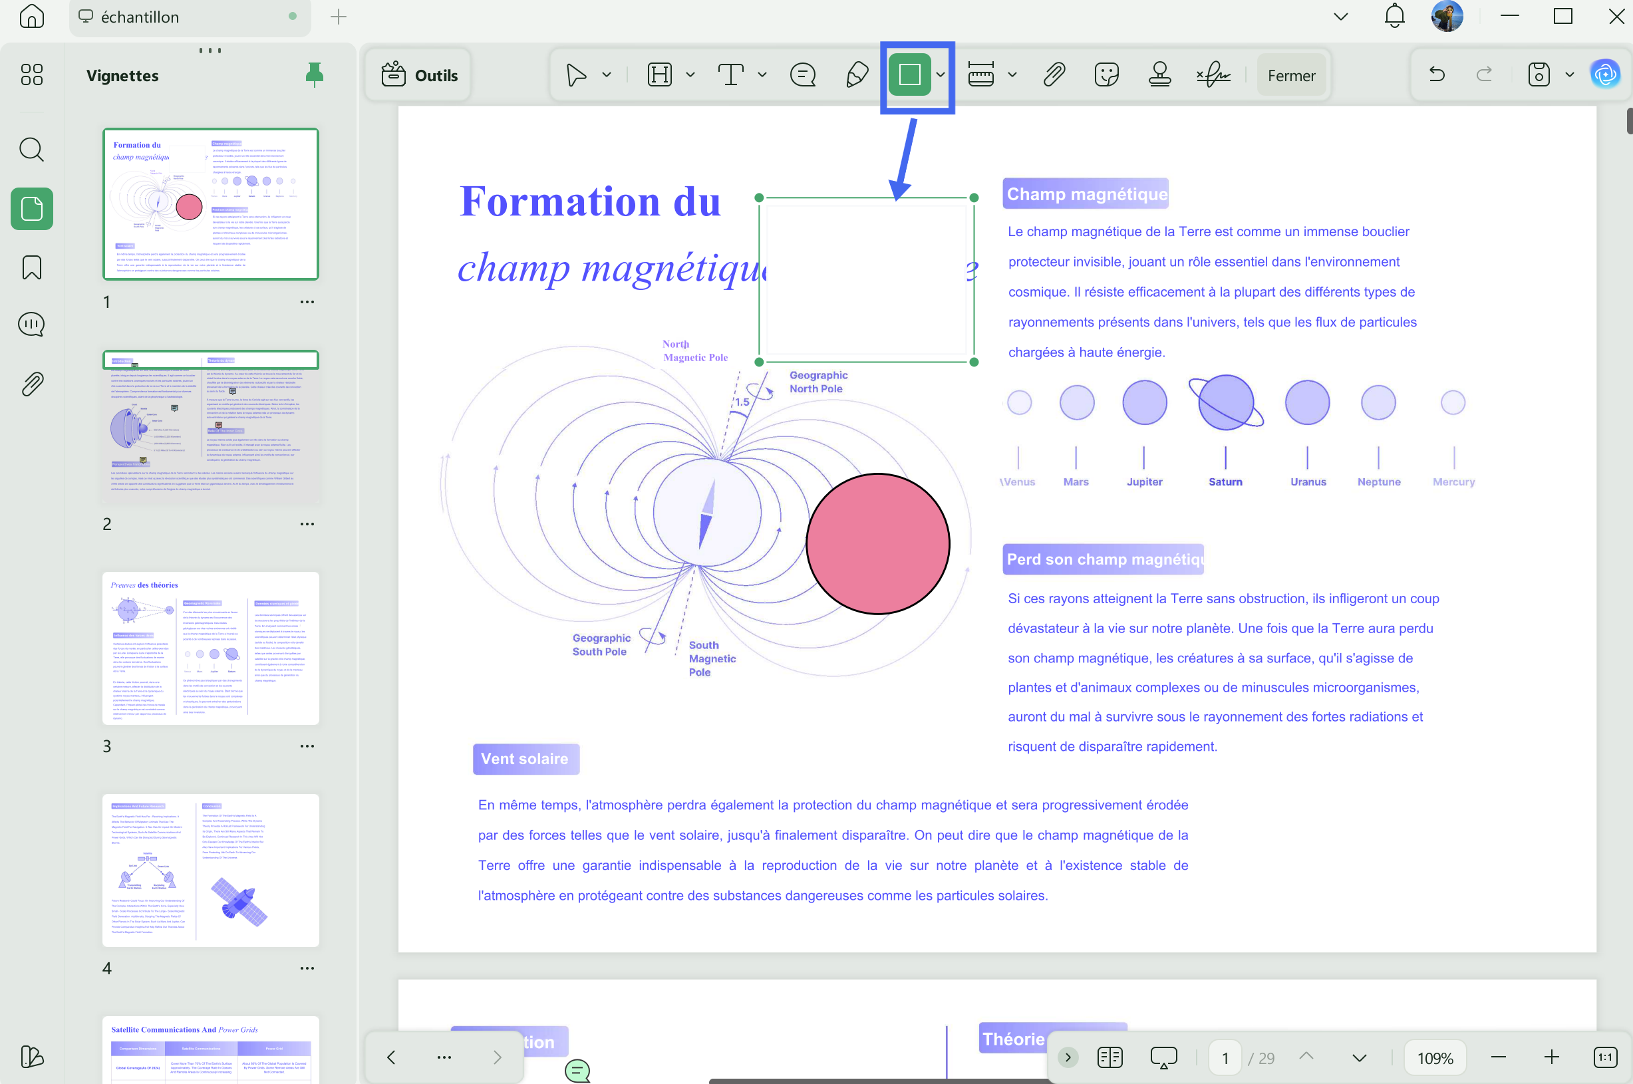Image resolution: width=1633 pixels, height=1084 pixels.
Task: Open the comments sidebar panel
Action: (32, 325)
